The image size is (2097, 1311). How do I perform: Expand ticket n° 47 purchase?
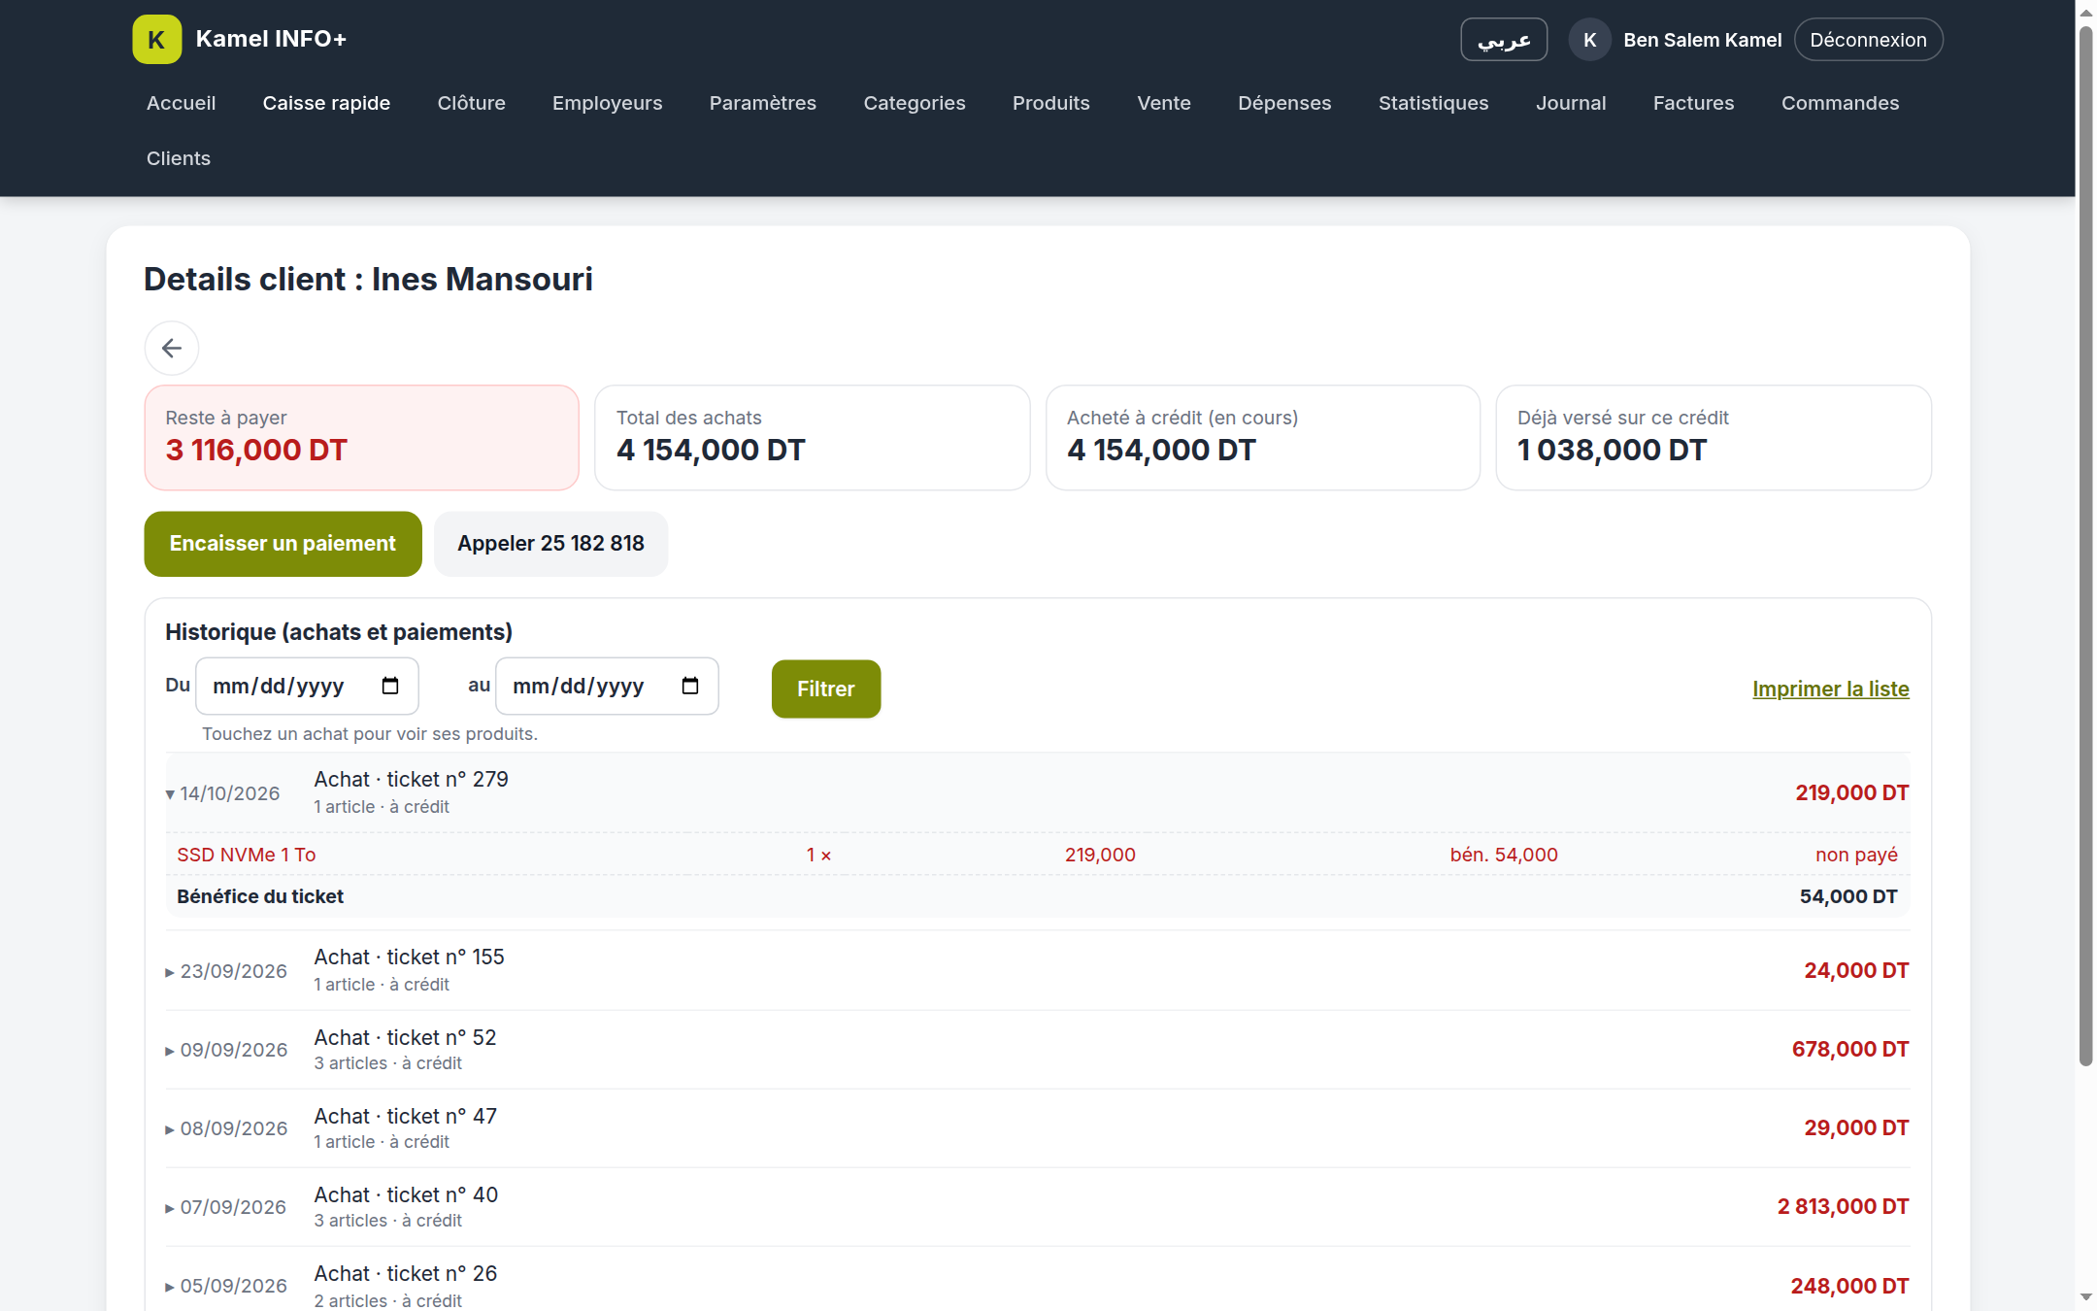pos(1037,1127)
